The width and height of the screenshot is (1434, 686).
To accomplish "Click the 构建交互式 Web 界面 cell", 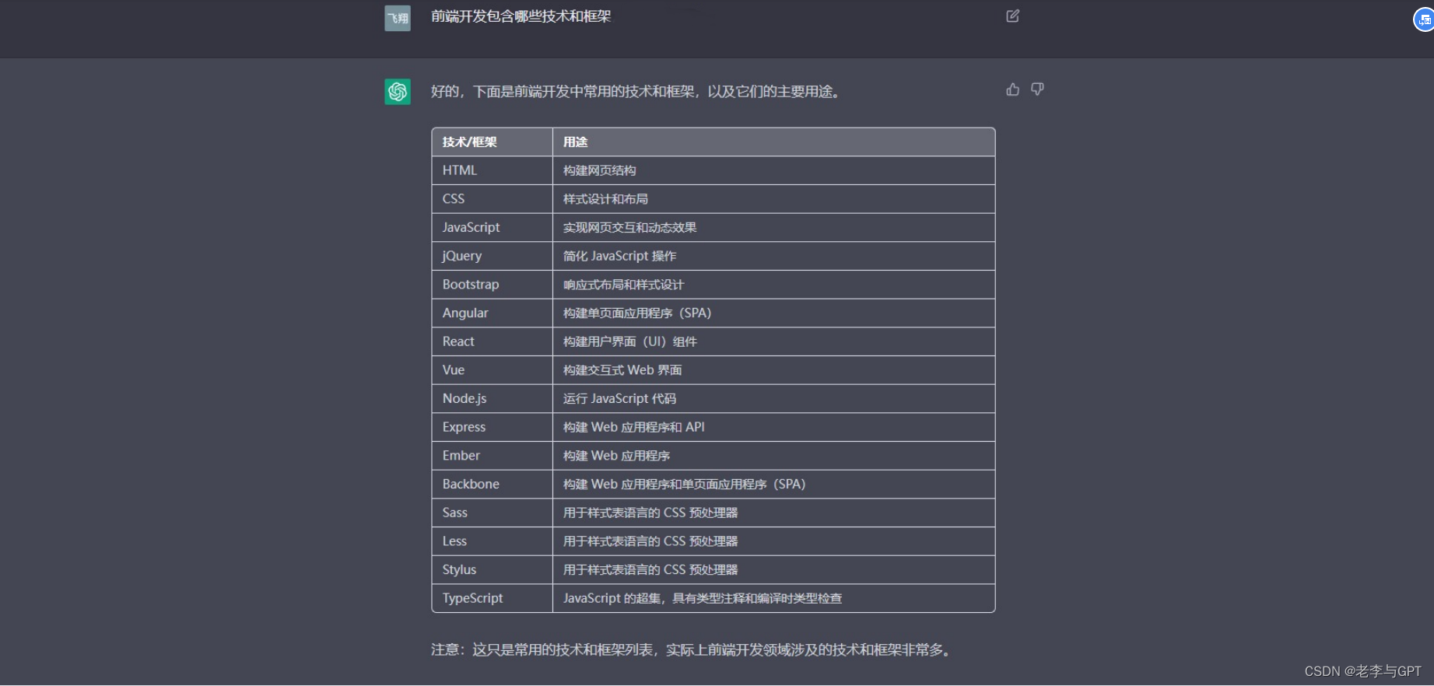I will 774,370.
